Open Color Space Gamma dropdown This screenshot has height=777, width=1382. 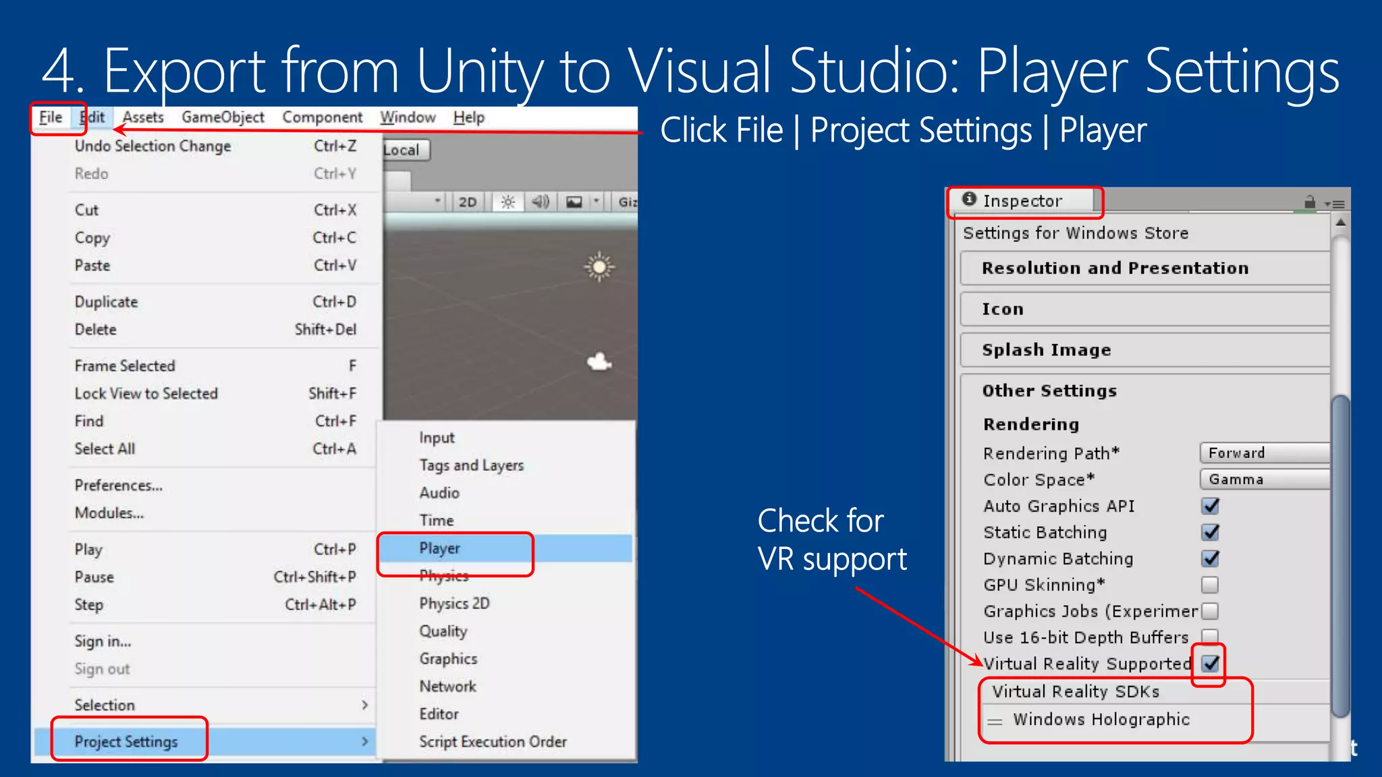point(1265,480)
